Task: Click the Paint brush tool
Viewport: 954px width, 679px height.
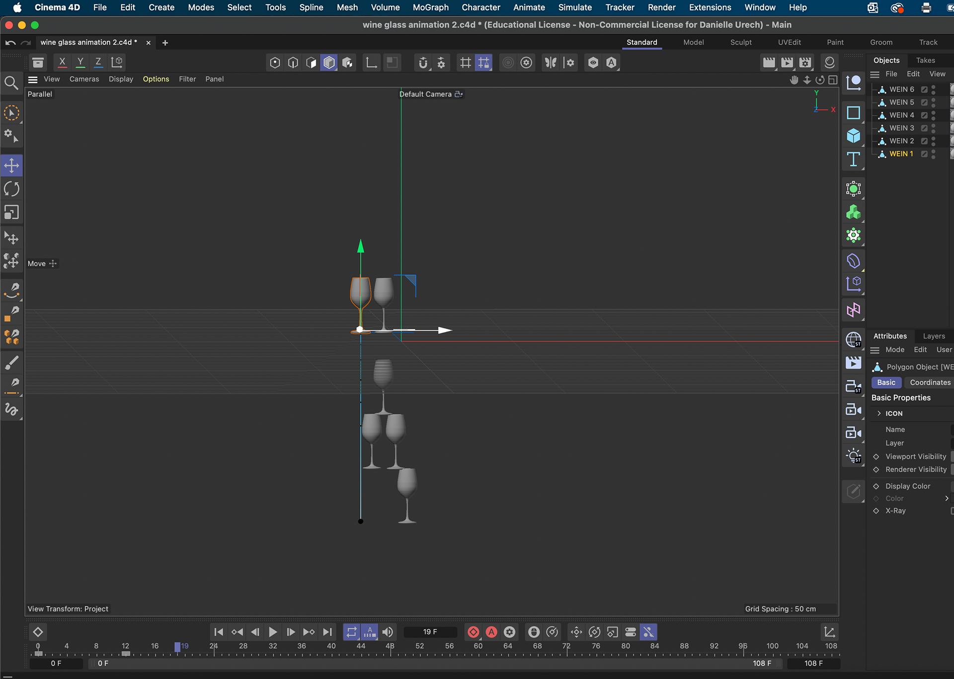Action: pos(11,363)
